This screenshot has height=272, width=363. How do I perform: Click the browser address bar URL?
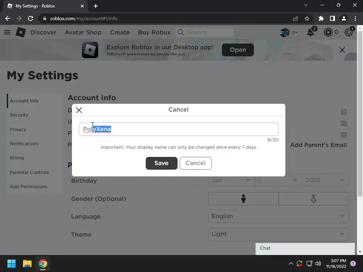click(x=84, y=18)
